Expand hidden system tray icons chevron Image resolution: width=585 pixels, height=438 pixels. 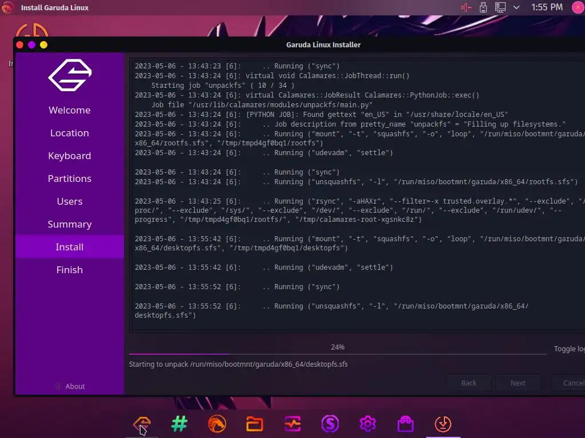click(516, 7)
